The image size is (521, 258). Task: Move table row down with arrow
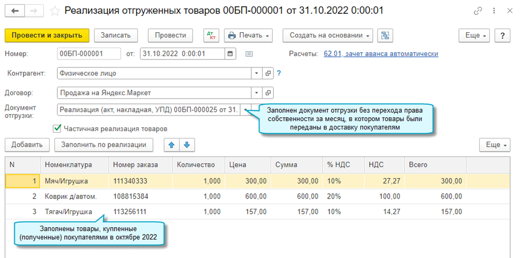pos(186,145)
